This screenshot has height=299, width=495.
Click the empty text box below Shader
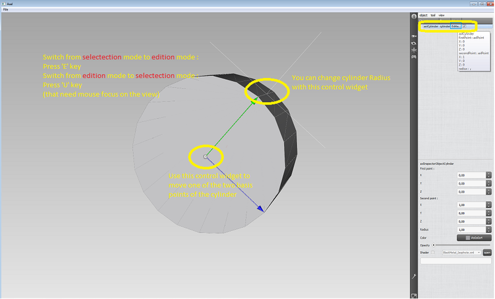point(455,261)
